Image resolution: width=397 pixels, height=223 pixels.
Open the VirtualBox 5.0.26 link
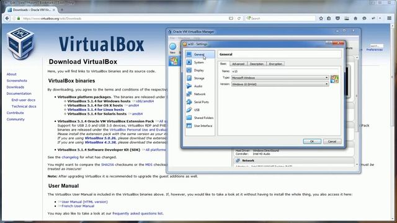pos(100,138)
